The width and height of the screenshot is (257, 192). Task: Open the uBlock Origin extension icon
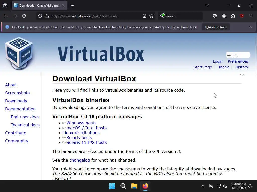point(242,16)
